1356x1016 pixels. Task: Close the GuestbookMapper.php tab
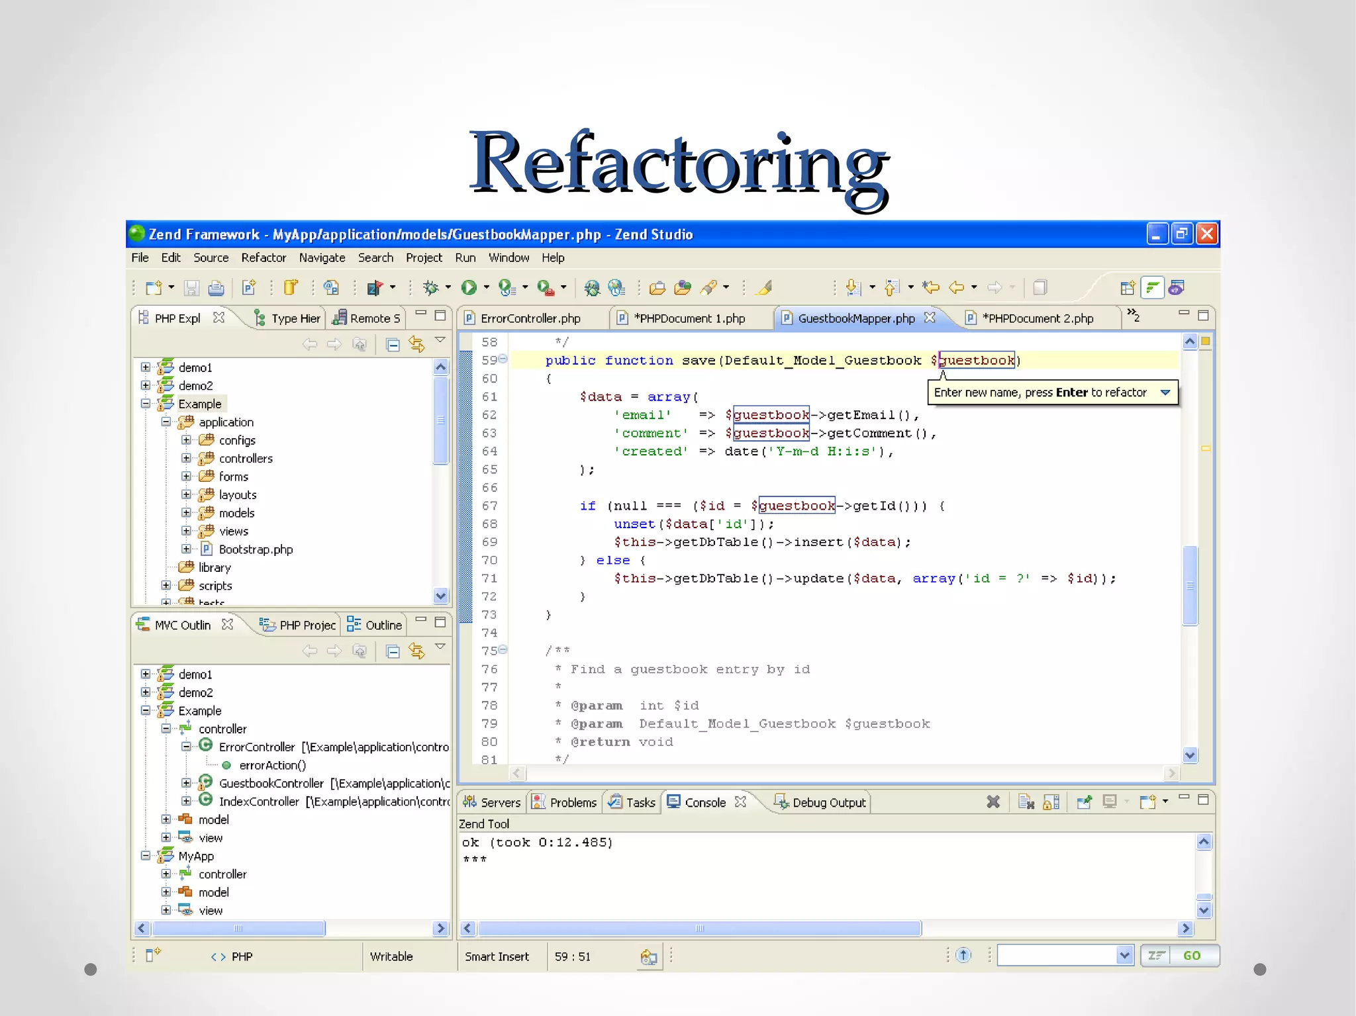pos(930,317)
